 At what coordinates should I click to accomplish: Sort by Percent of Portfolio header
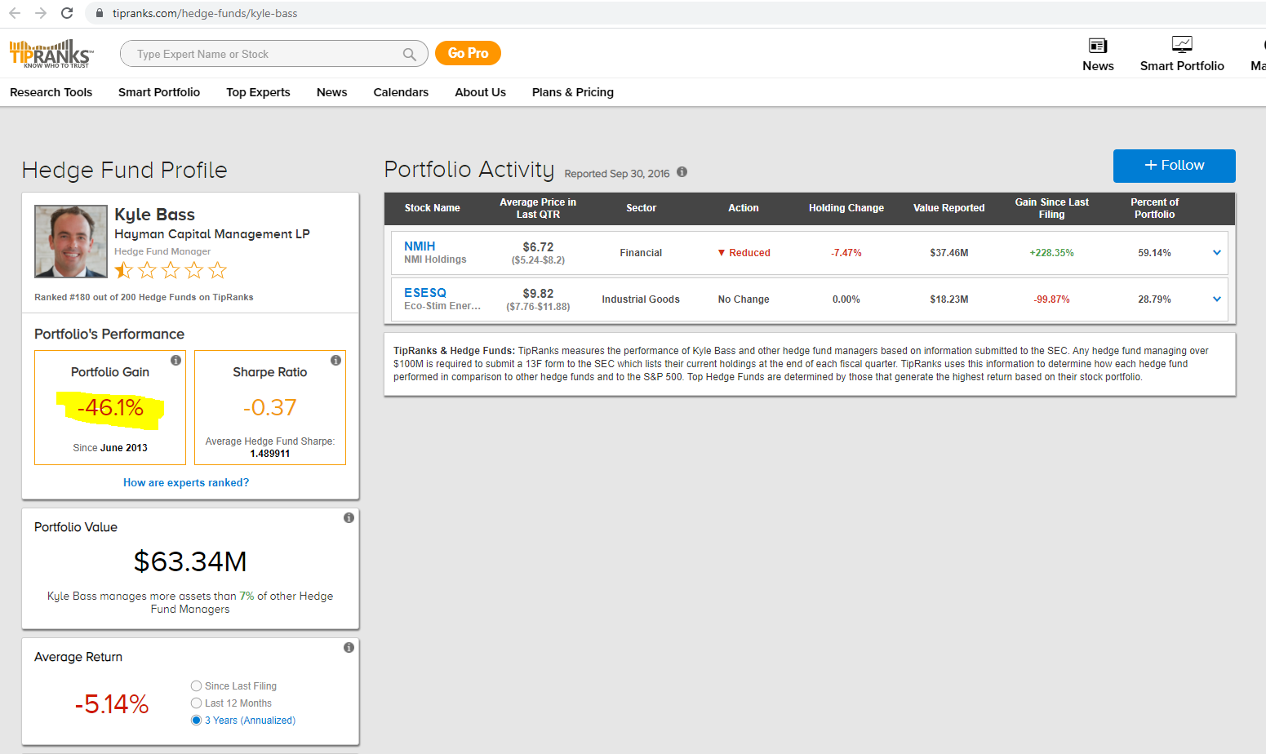point(1154,208)
